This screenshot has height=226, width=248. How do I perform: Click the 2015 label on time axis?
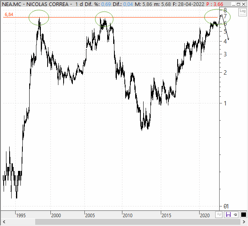166,215
